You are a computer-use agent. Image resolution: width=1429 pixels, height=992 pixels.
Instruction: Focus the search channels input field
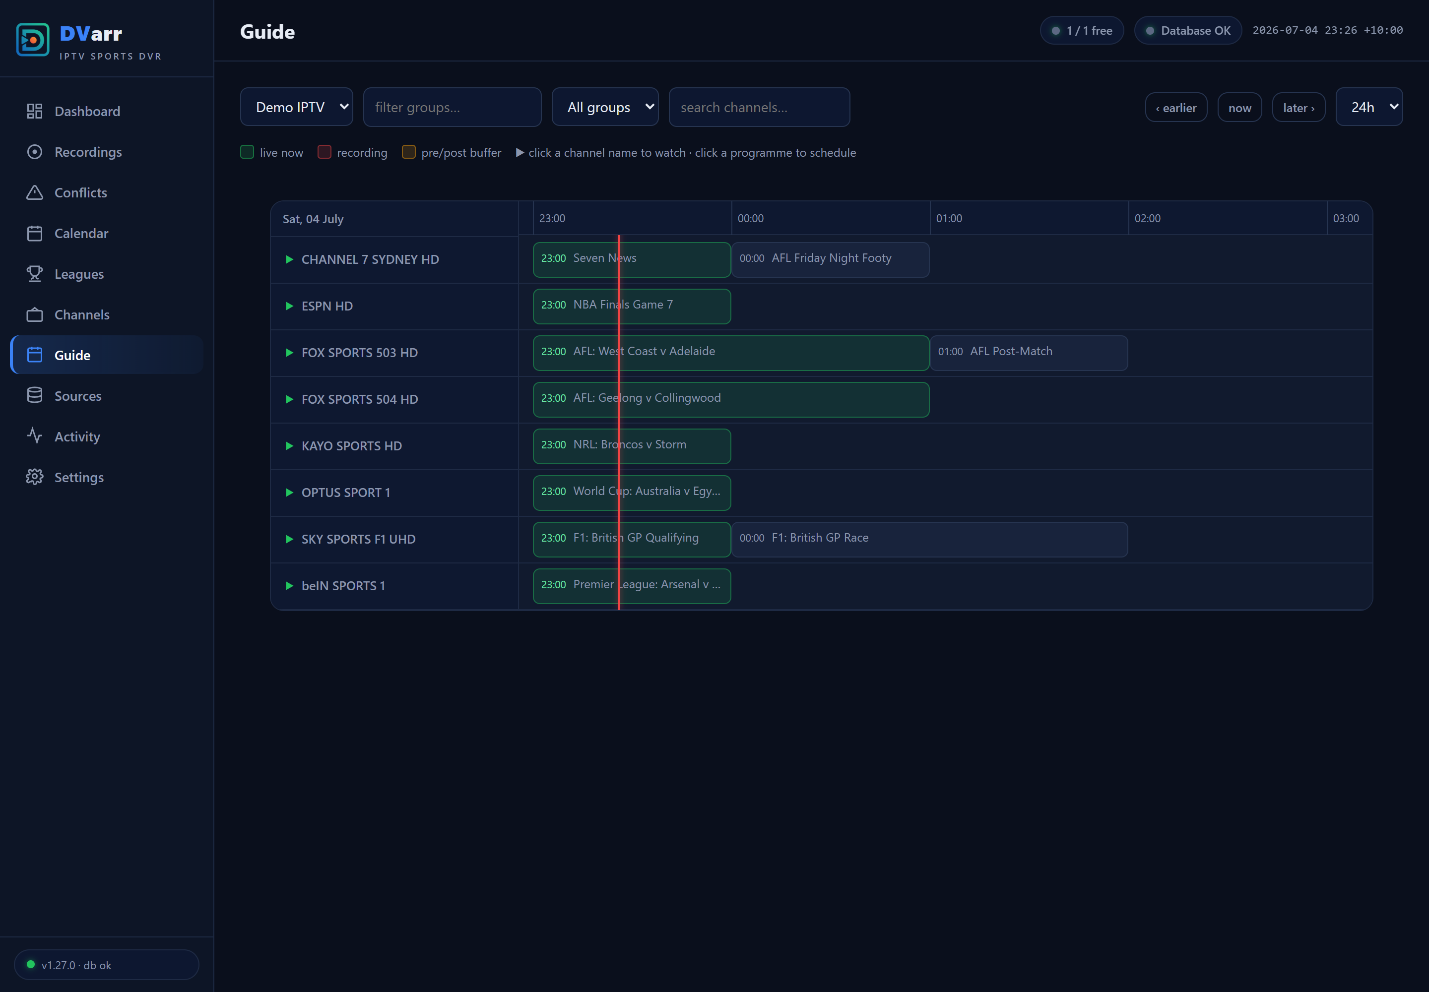pos(759,107)
